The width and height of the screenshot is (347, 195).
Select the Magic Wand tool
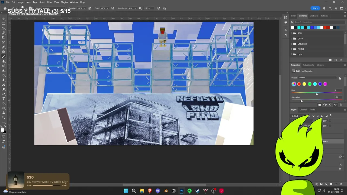click(x=4, y=33)
